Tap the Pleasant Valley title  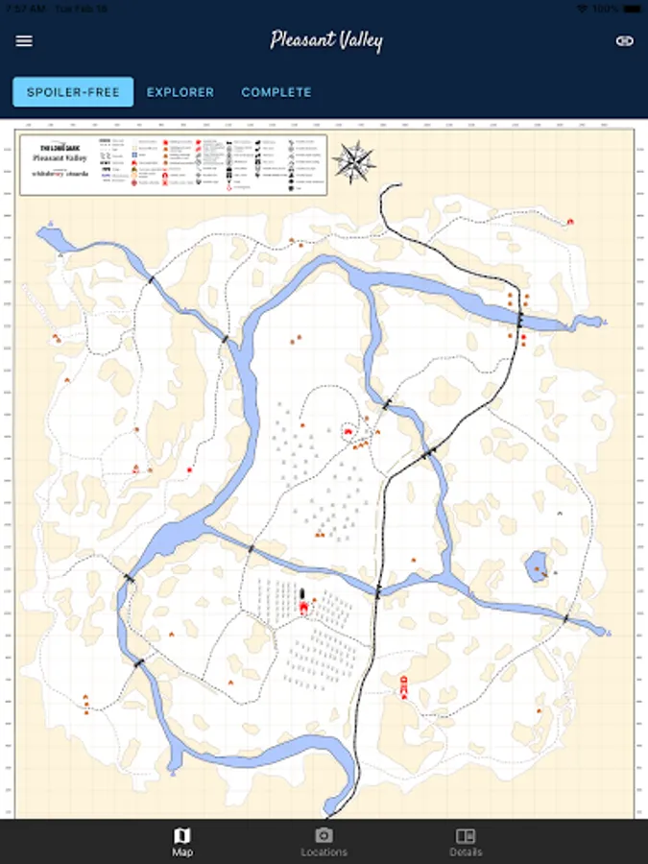[x=326, y=40]
